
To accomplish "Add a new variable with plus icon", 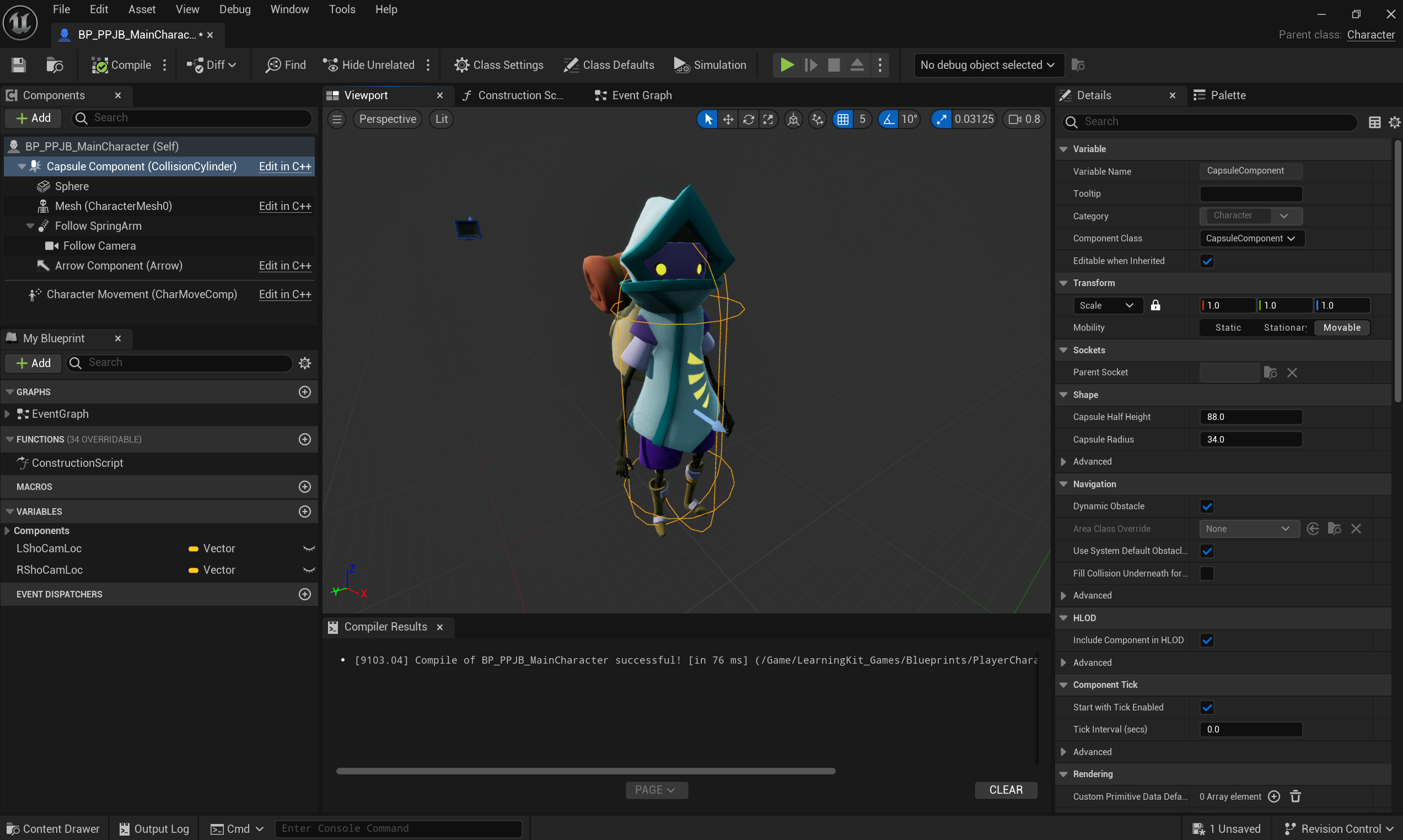I will [x=304, y=511].
